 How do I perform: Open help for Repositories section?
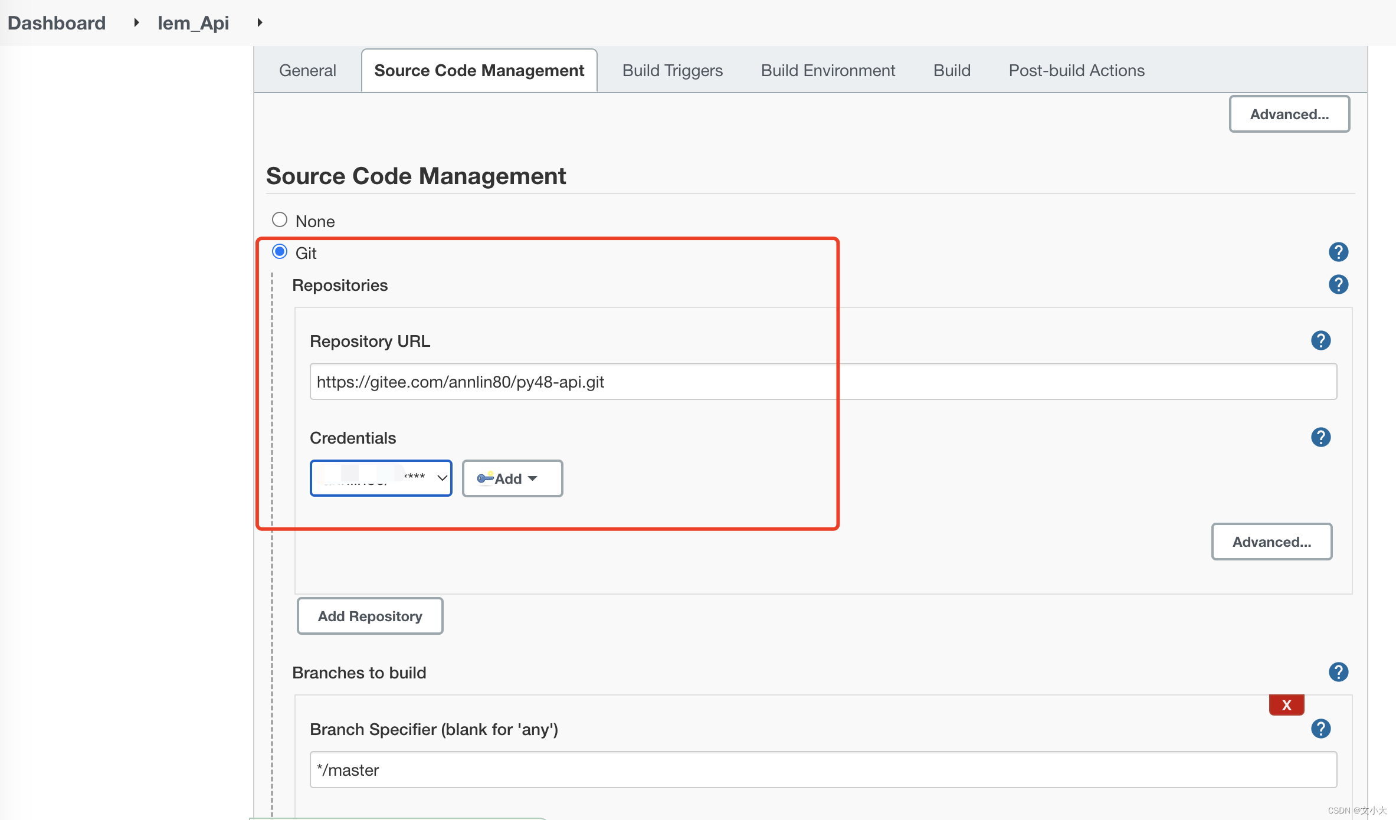coord(1338,284)
